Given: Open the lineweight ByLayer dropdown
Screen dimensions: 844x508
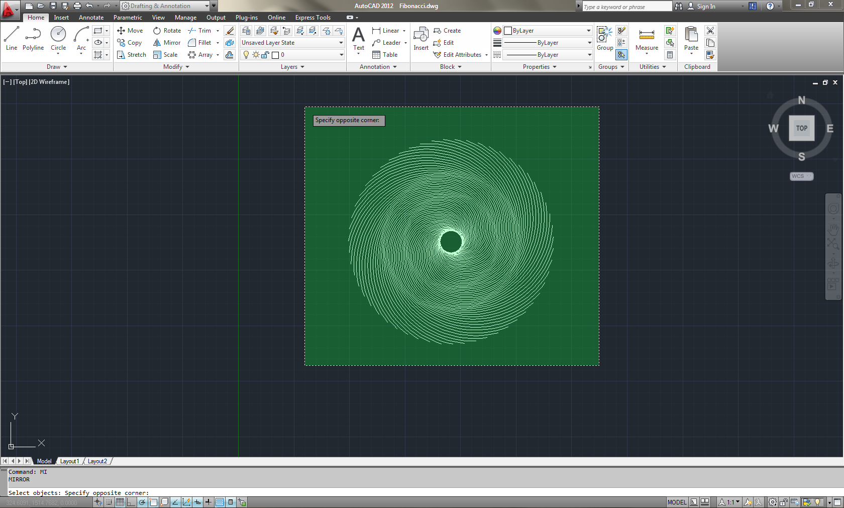Looking at the screenshot, I should pyautogui.click(x=548, y=43).
